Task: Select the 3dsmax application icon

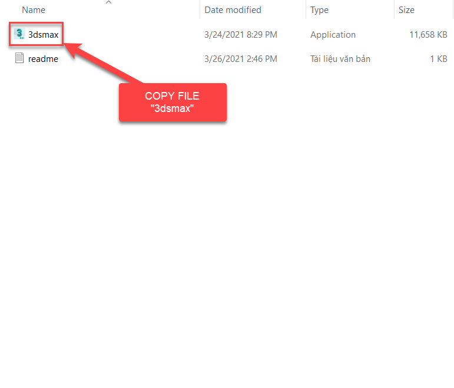Action: tap(19, 34)
